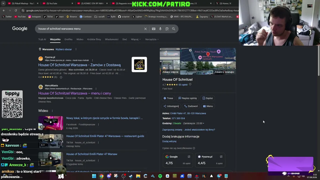Image resolution: width=320 pixels, height=180 pixels.
Task: Open Discord from the taskbar
Action: pos(109,176)
